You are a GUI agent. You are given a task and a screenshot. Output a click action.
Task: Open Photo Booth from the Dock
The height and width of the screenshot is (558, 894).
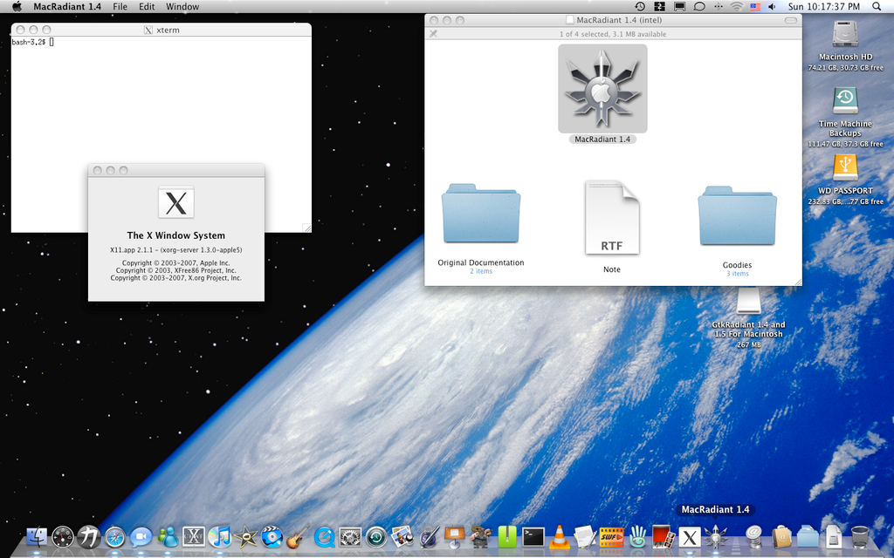click(664, 537)
